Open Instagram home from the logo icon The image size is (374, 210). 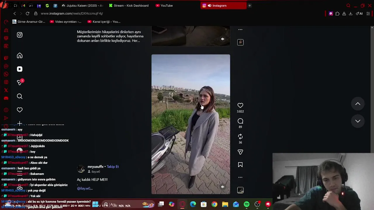(x=20, y=35)
